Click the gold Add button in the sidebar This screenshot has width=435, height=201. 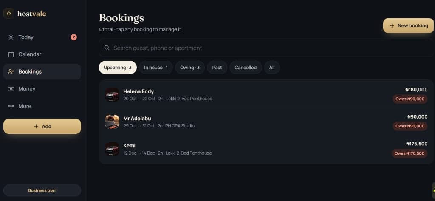[x=42, y=126]
